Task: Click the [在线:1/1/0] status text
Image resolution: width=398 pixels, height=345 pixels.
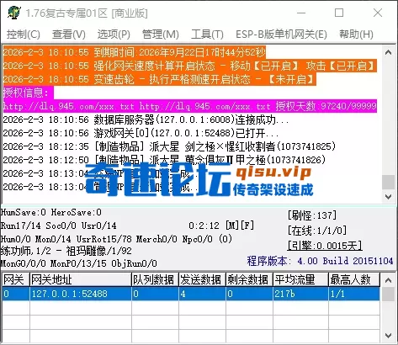Action: coord(317,231)
